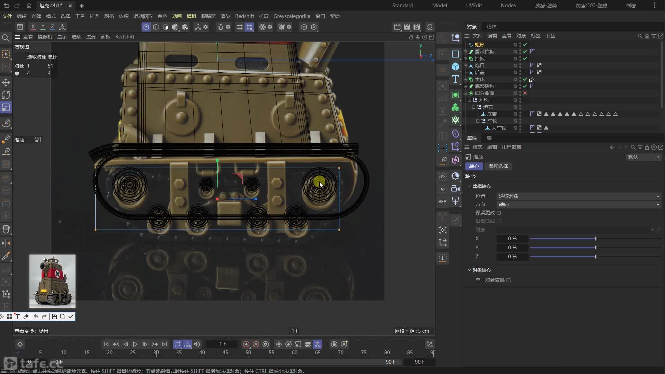Screen dimensions: 665x374
Task: Open render to picture viewer icon
Action: (x=407, y=27)
